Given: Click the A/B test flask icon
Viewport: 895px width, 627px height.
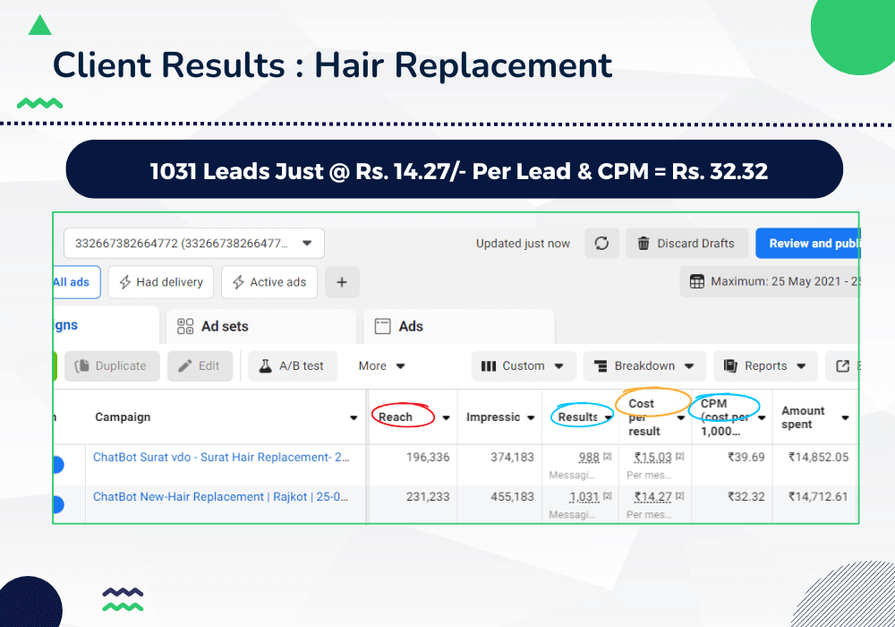Looking at the screenshot, I should (x=265, y=365).
